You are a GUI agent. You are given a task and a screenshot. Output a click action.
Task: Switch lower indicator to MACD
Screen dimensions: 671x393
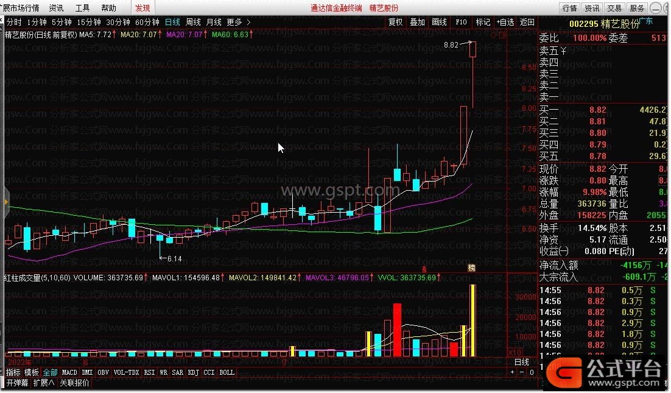tap(69, 372)
